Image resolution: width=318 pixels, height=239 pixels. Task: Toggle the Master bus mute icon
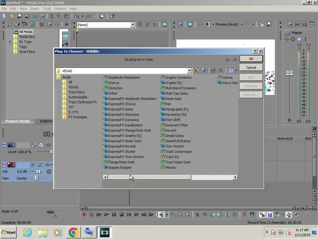(x=299, y=39)
